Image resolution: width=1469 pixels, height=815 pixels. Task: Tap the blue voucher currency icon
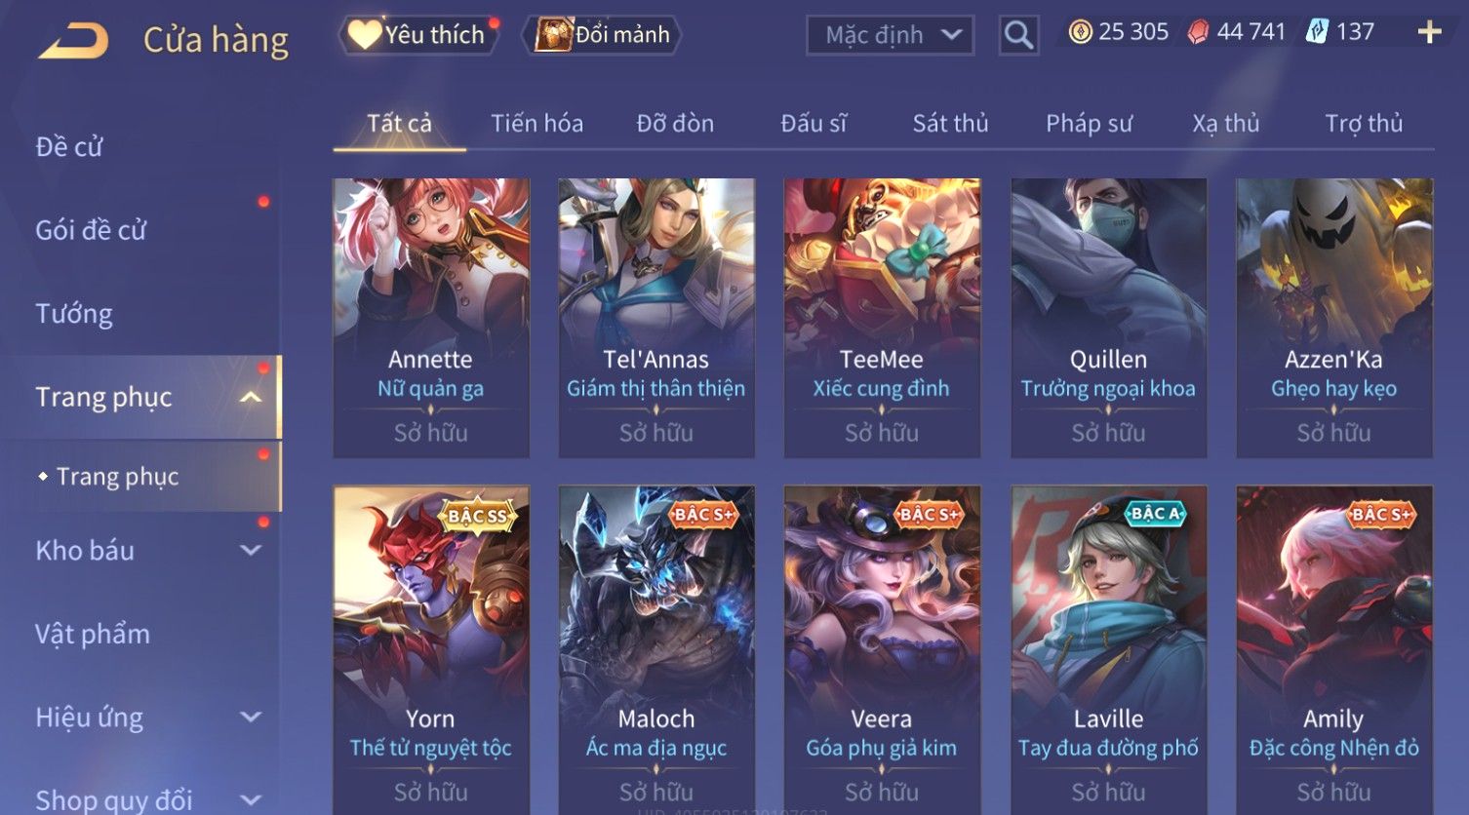(x=1317, y=32)
